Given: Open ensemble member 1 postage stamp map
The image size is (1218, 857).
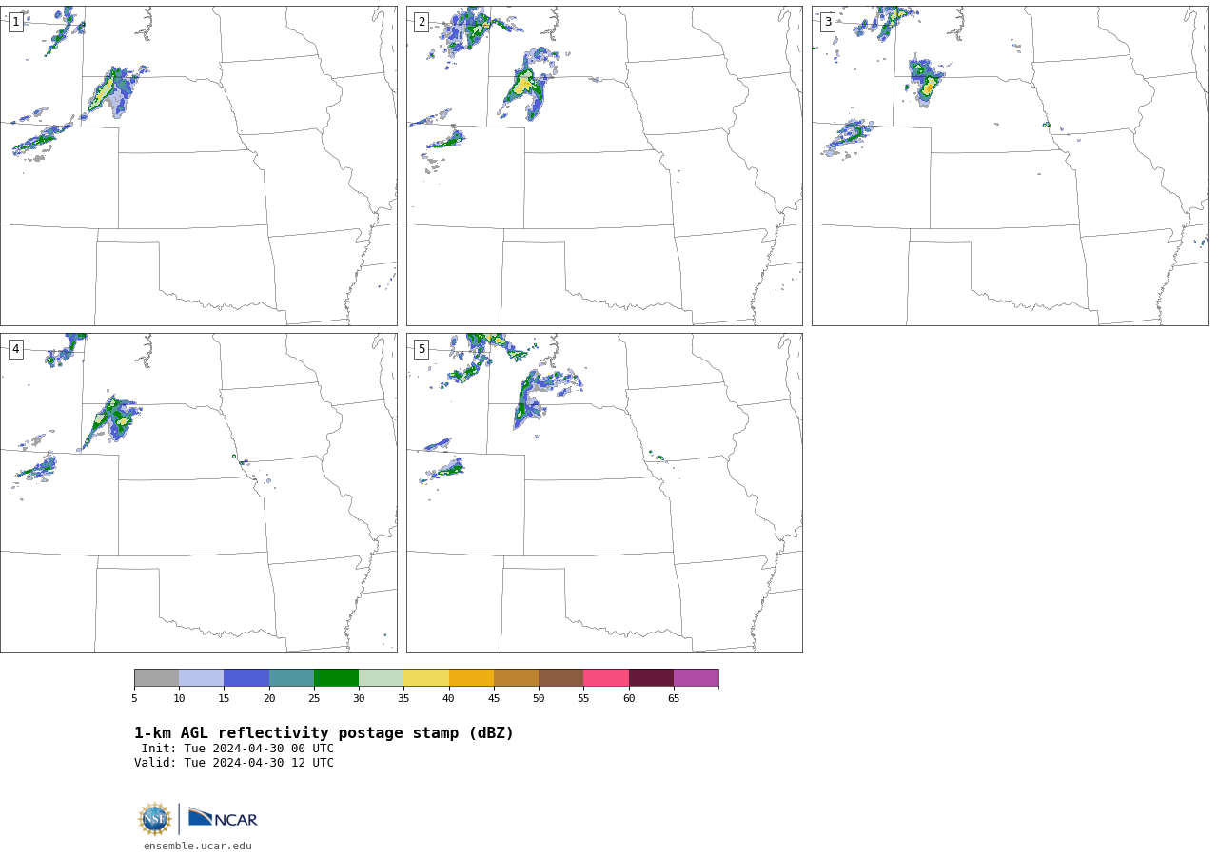Looking at the screenshot, I should (x=198, y=166).
